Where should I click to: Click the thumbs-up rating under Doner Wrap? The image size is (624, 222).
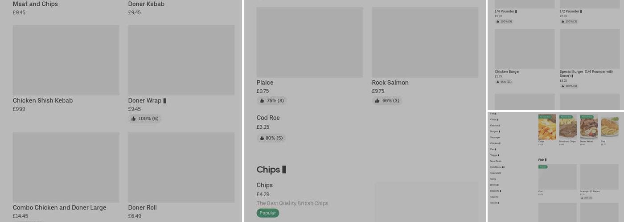[x=145, y=119]
